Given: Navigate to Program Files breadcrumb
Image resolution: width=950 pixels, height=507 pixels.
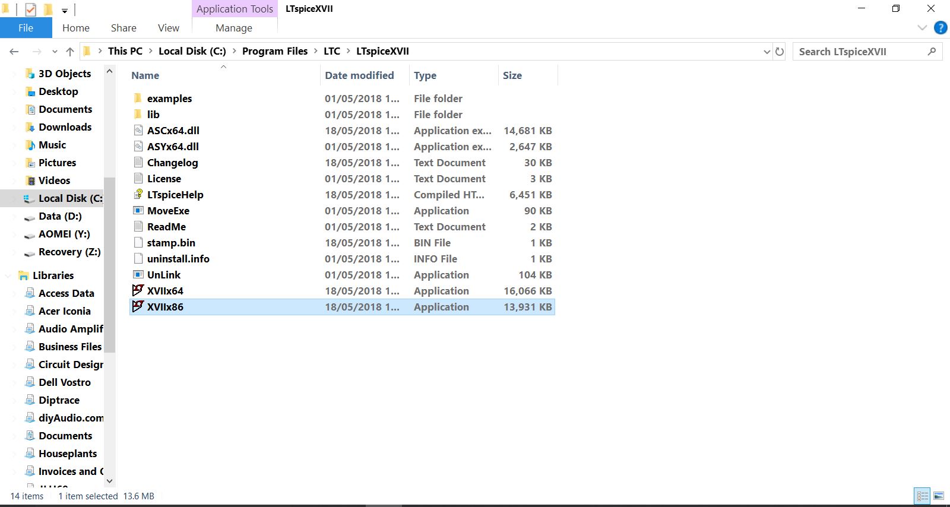Looking at the screenshot, I should pyautogui.click(x=275, y=51).
